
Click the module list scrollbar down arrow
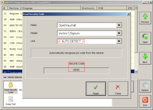point(136,72)
